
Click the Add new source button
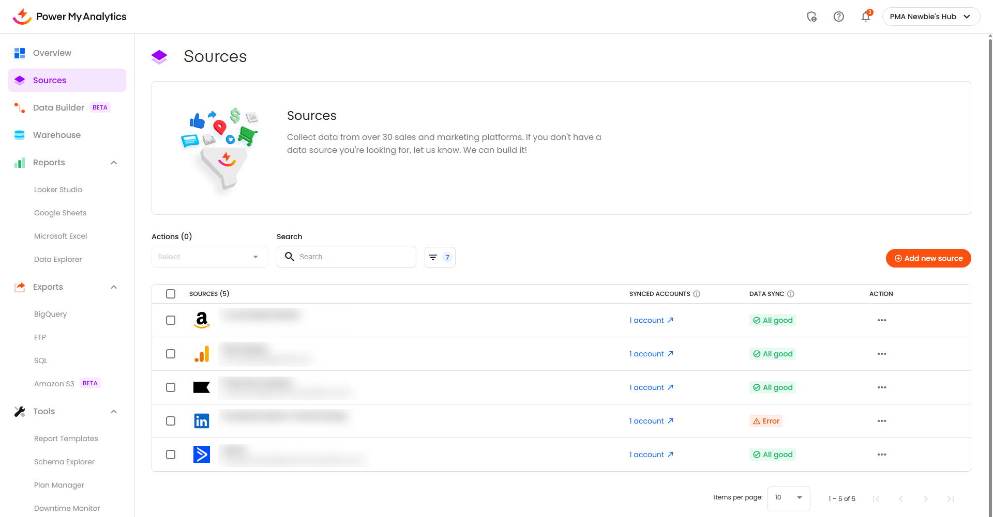(928, 258)
